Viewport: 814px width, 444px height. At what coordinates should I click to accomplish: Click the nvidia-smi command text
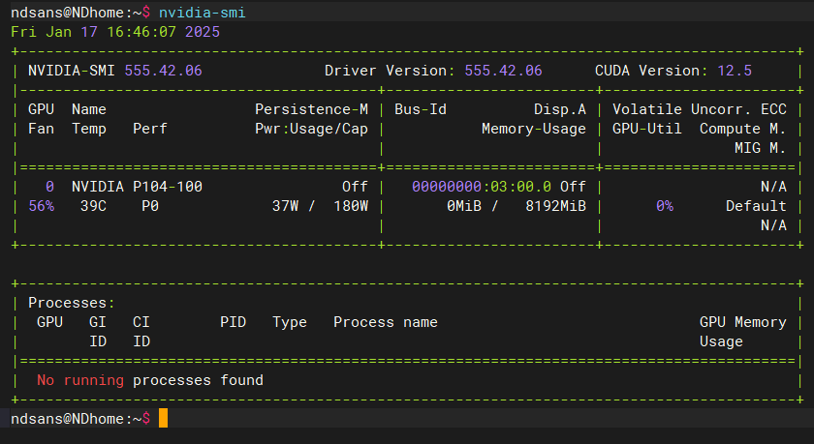[202, 13]
